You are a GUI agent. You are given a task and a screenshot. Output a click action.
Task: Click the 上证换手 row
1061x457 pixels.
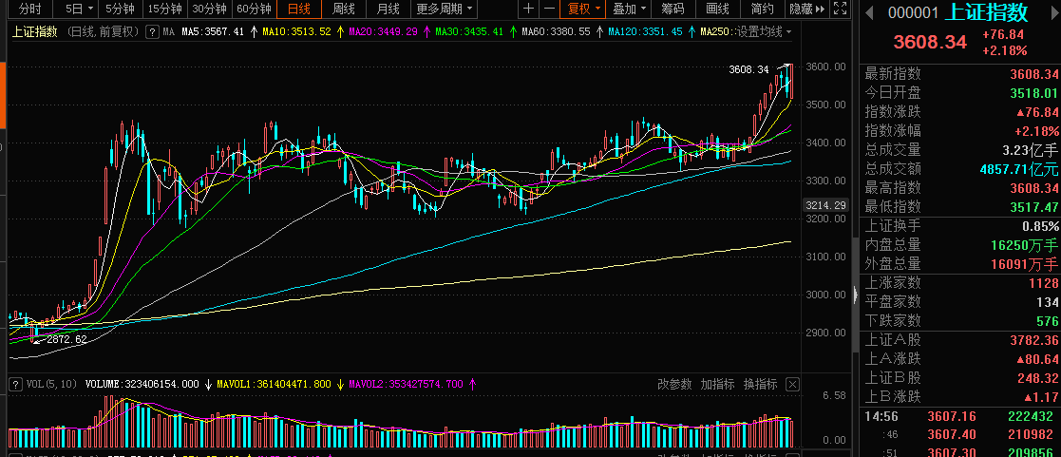coord(960,225)
